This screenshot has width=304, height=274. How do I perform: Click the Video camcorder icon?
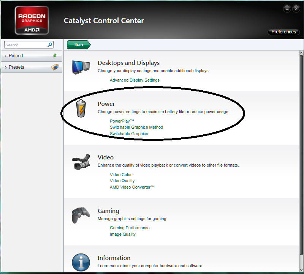[x=81, y=162]
